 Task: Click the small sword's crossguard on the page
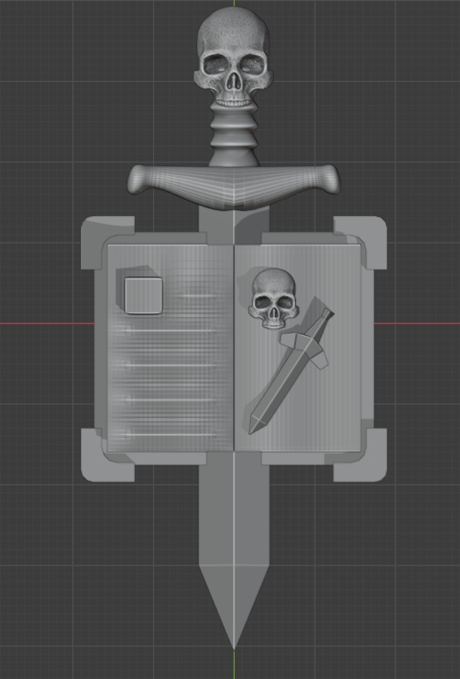click(304, 350)
